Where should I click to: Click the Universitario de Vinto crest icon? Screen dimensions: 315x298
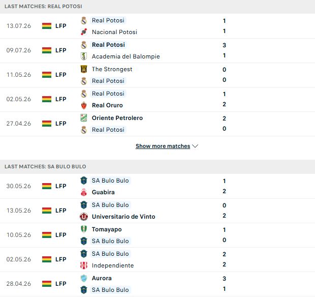[84, 217]
